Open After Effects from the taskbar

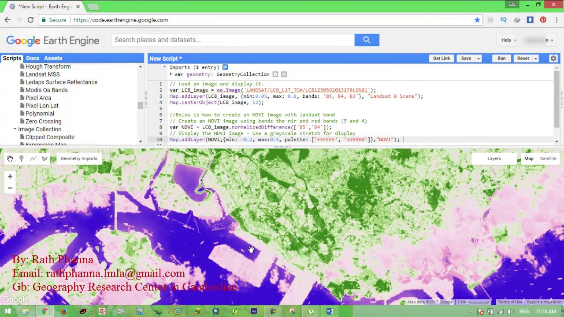[254, 312]
